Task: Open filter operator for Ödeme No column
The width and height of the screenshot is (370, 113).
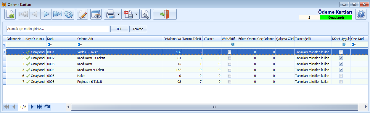Action: click(9, 44)
